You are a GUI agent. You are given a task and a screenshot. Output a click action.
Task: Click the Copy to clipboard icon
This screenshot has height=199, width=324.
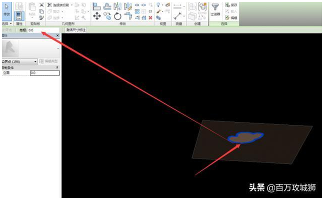tap(41, 11)
